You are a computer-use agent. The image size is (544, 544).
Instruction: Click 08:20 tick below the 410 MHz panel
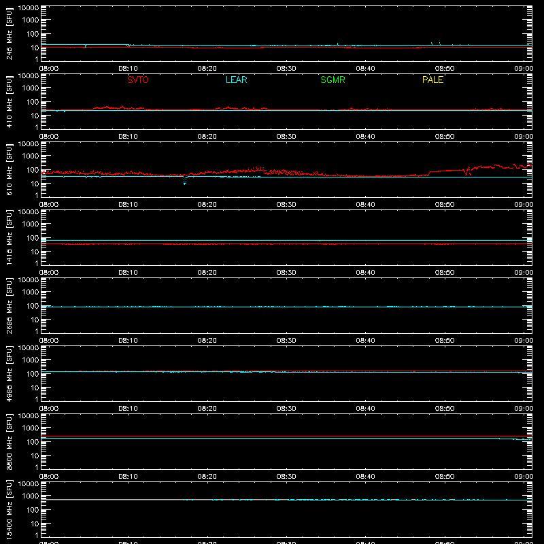coord(207,137)
